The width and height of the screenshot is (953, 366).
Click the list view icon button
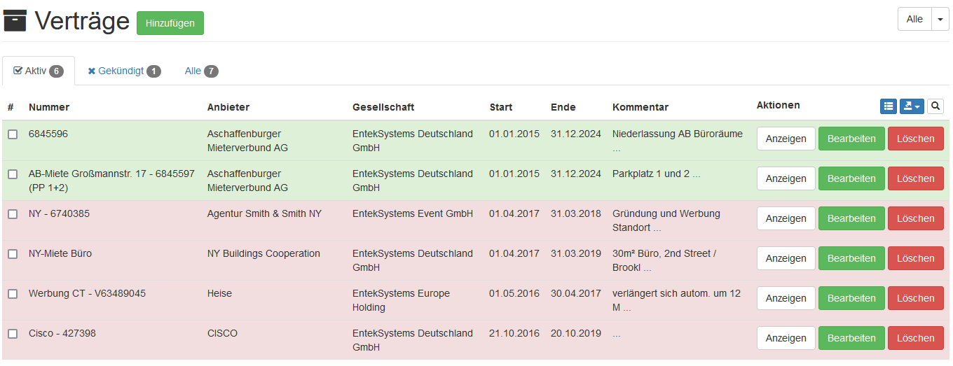pos(889,106)
